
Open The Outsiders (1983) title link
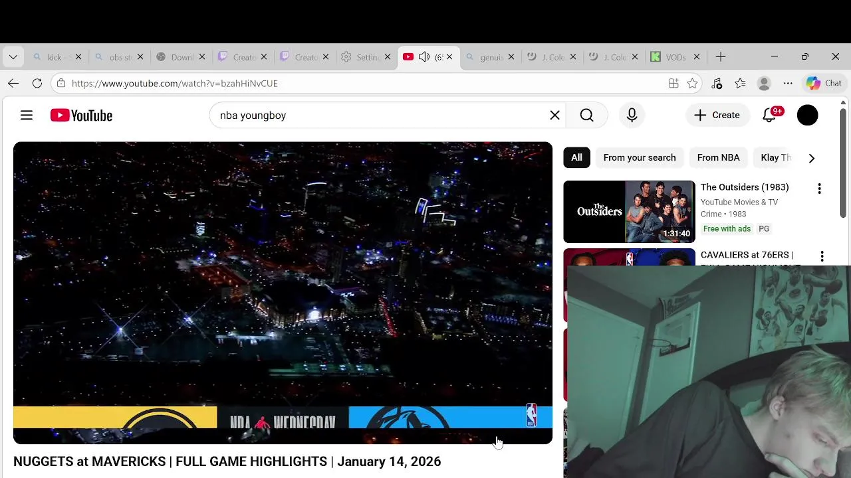[x=745, y=187]
